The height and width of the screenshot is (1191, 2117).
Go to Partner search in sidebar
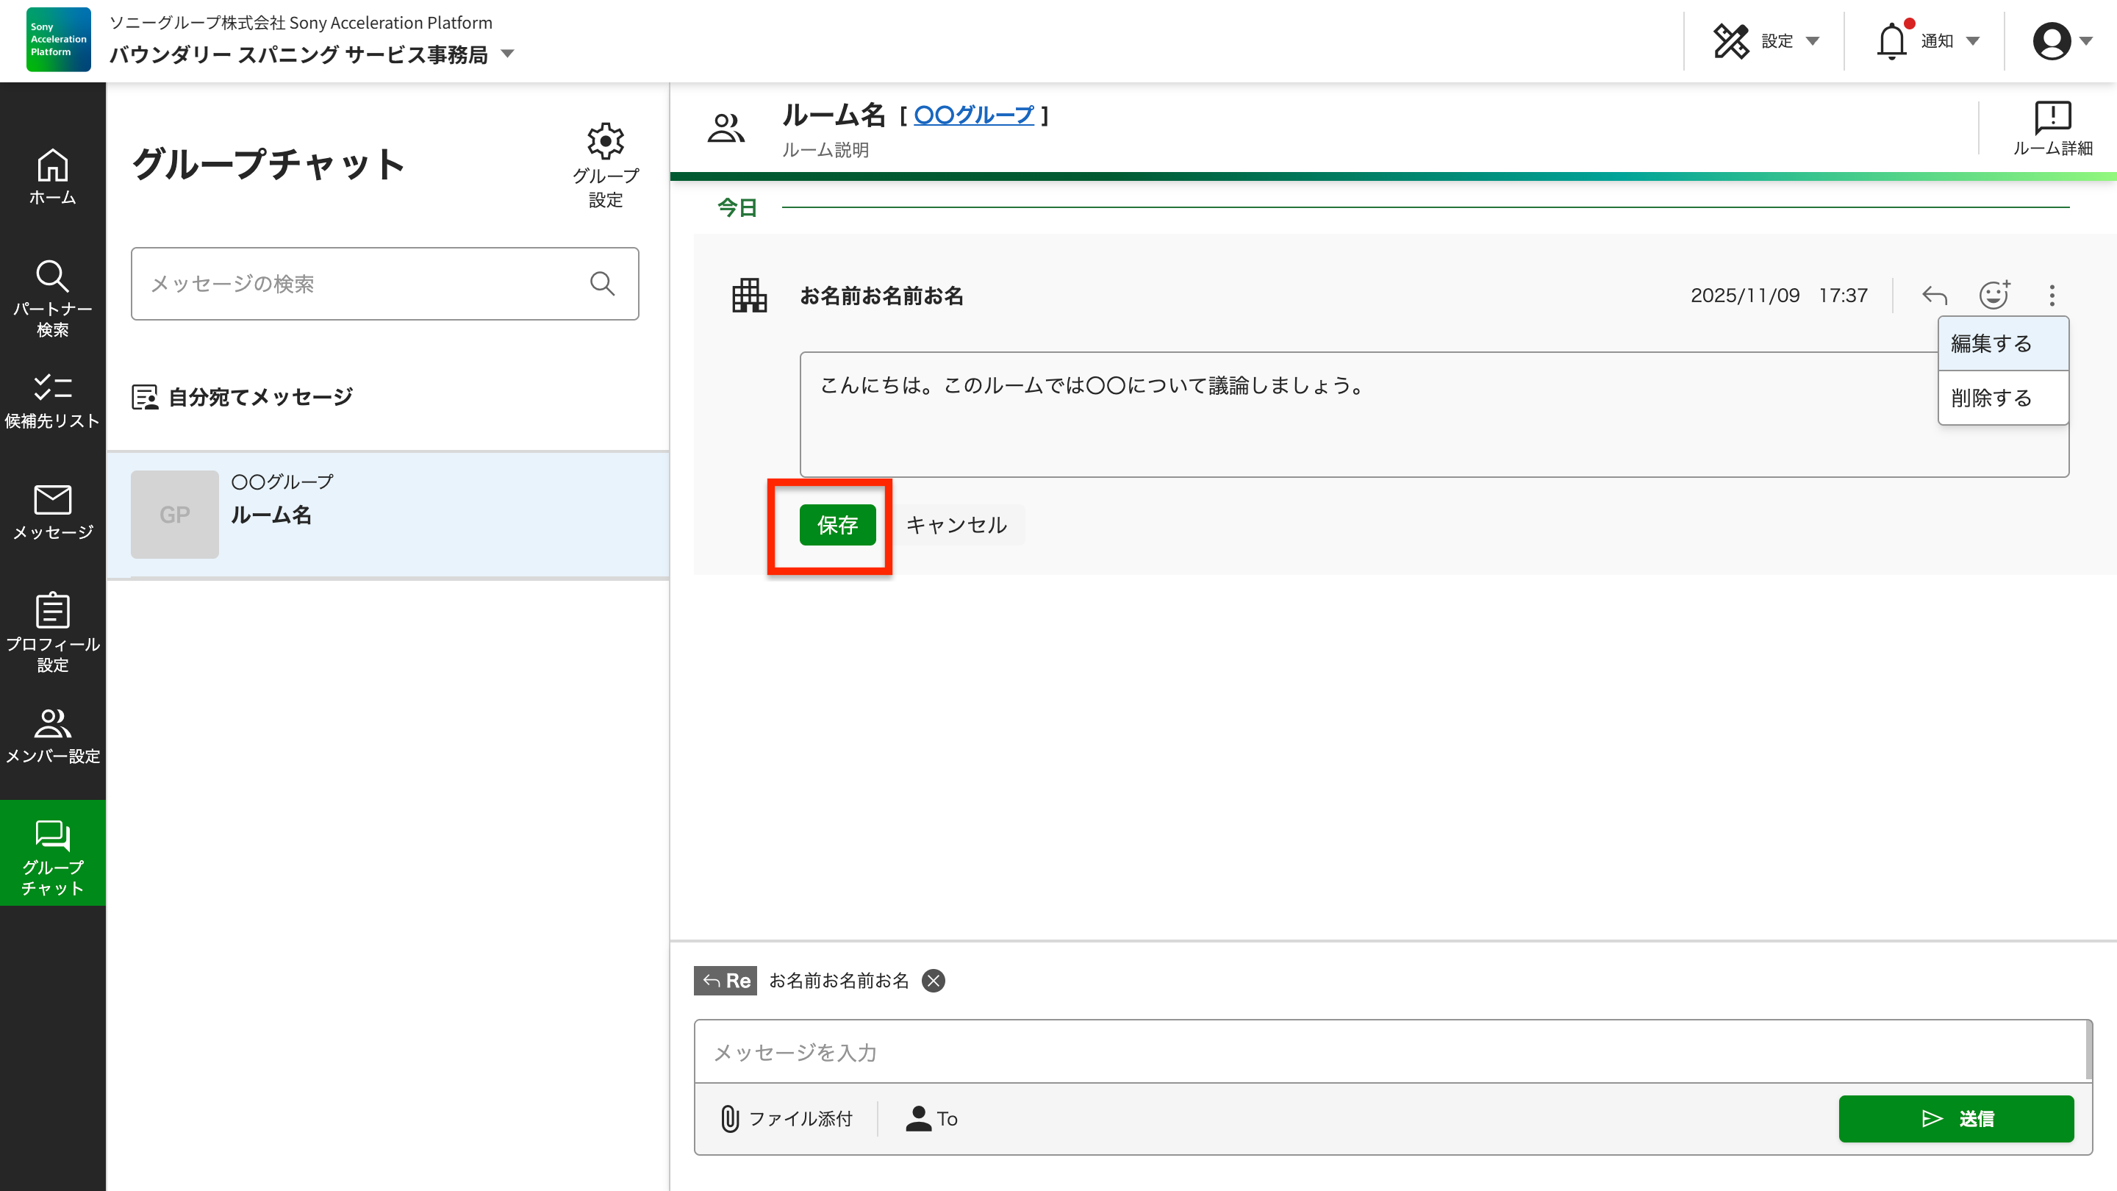[x=53, y=298]
